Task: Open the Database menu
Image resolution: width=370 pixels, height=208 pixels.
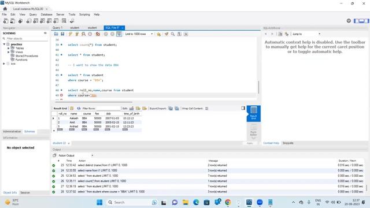Action: (x=46, y=14)
